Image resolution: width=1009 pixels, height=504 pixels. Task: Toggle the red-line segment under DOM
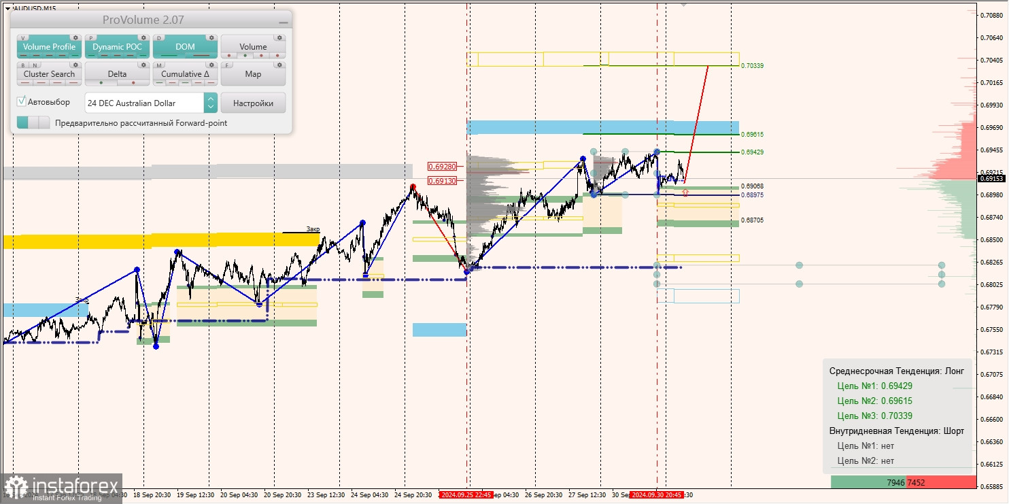click(201, 55)
